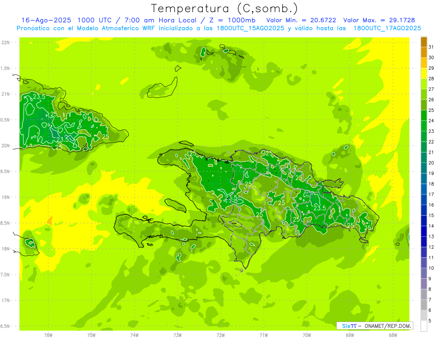Pick the orange swatch between 30 and 31
Viewport: 441px width, 340px height.
[x=424, y=52]
